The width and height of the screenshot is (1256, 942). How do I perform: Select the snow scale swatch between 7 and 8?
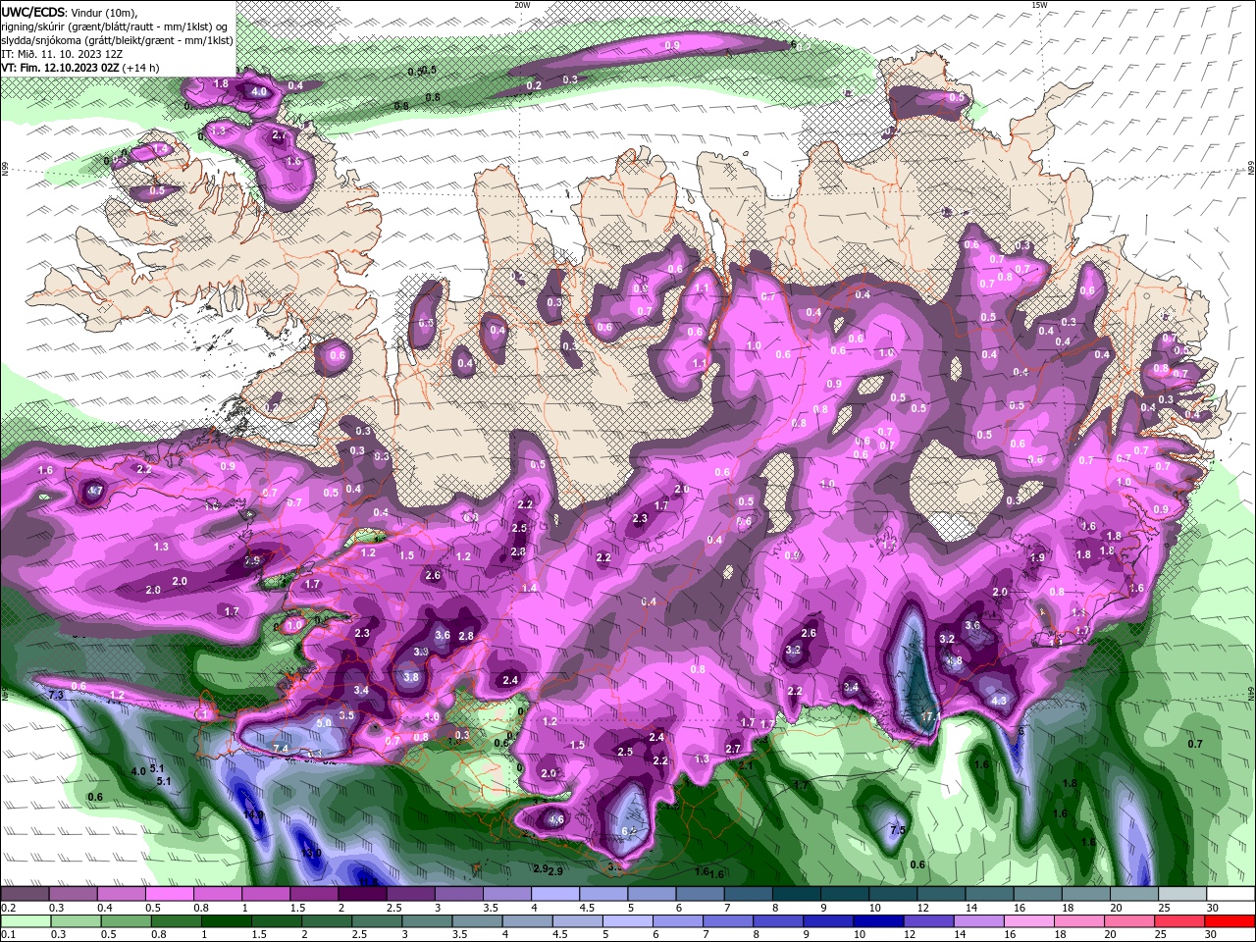(x=747, y=894)
